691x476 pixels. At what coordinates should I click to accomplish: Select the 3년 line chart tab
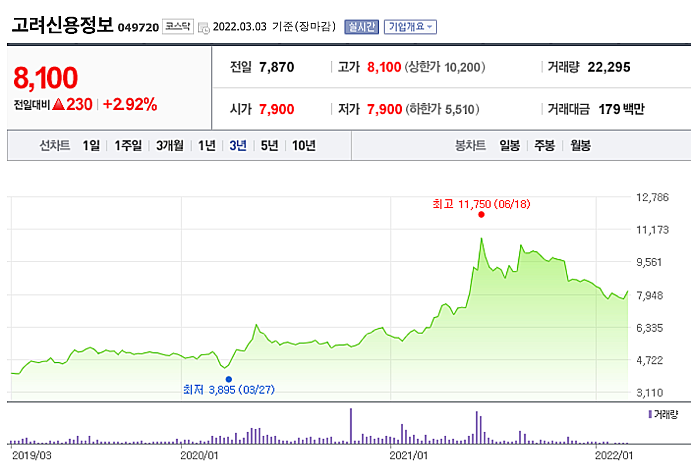(238, 145)
